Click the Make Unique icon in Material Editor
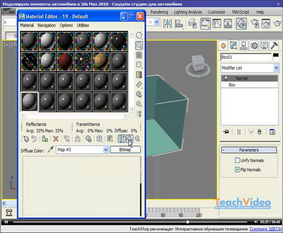The width and height of the screenshot is (283, 233). (x=77, y=139)
